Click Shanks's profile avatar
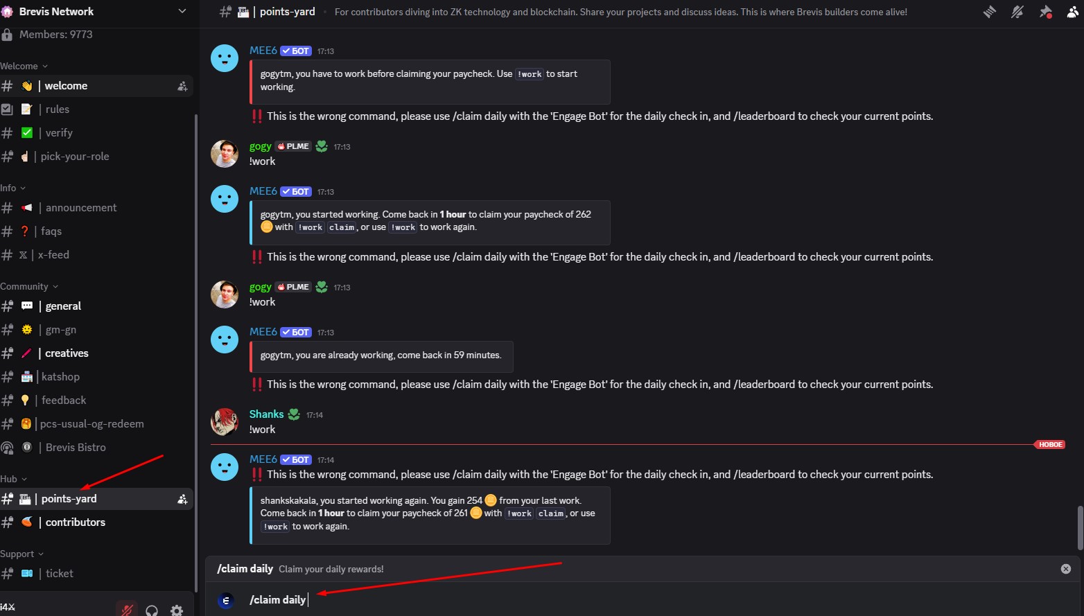The width and height of the screenshot is (1084, 616). click(x=225, y=421)
